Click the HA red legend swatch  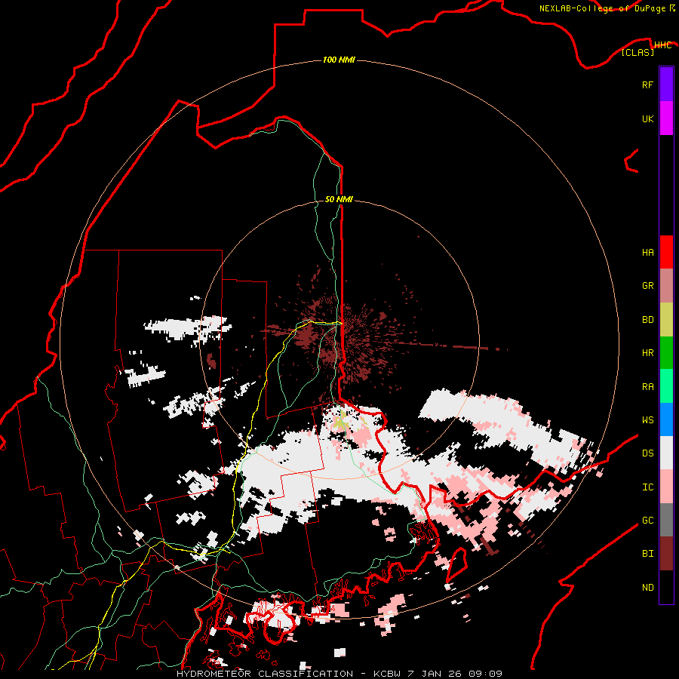(666, 252)
